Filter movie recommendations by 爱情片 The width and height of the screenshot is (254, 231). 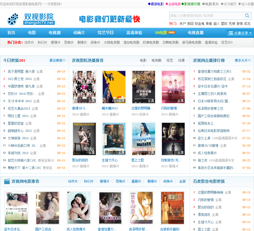coord(105,182)
